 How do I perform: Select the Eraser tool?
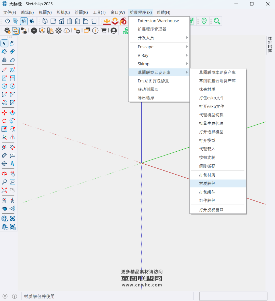coord(12,52)
